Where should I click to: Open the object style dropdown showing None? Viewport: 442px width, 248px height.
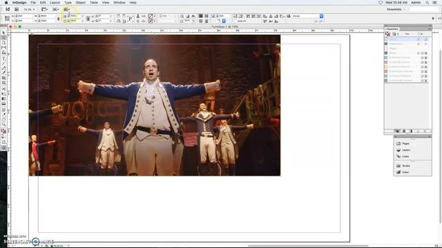coord(321,17)
